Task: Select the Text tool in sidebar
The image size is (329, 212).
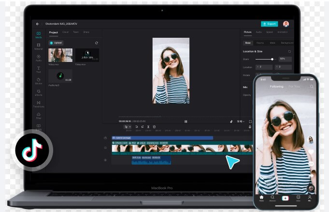Action: [x=39, y=69]
